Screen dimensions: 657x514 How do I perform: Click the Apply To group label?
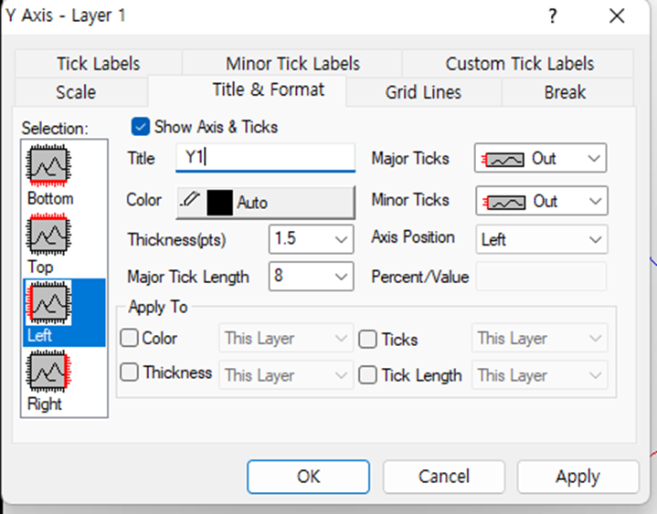[x=158, y=308]
